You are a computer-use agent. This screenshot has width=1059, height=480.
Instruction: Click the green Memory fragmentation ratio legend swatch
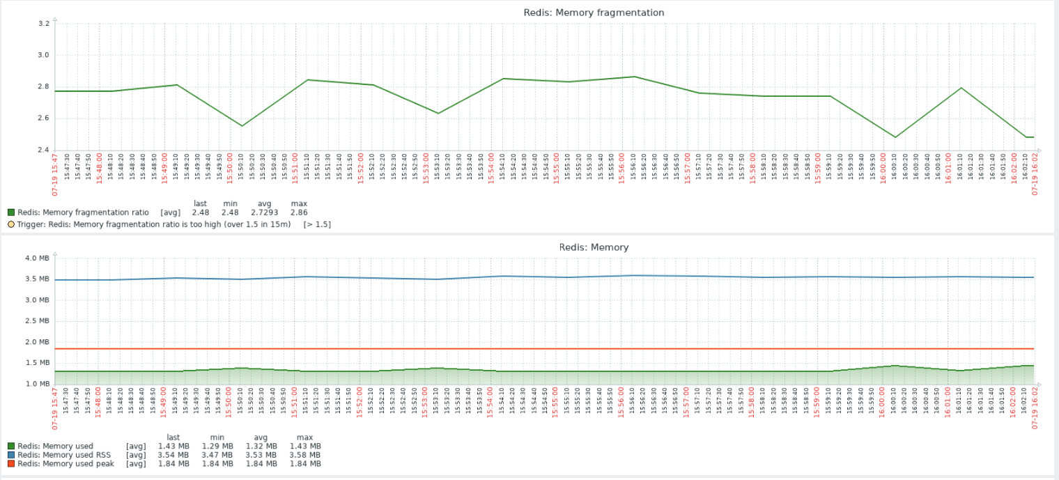pos(10,212)
